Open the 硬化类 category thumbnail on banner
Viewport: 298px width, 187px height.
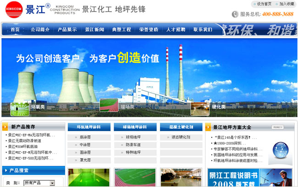click(200, 107)
